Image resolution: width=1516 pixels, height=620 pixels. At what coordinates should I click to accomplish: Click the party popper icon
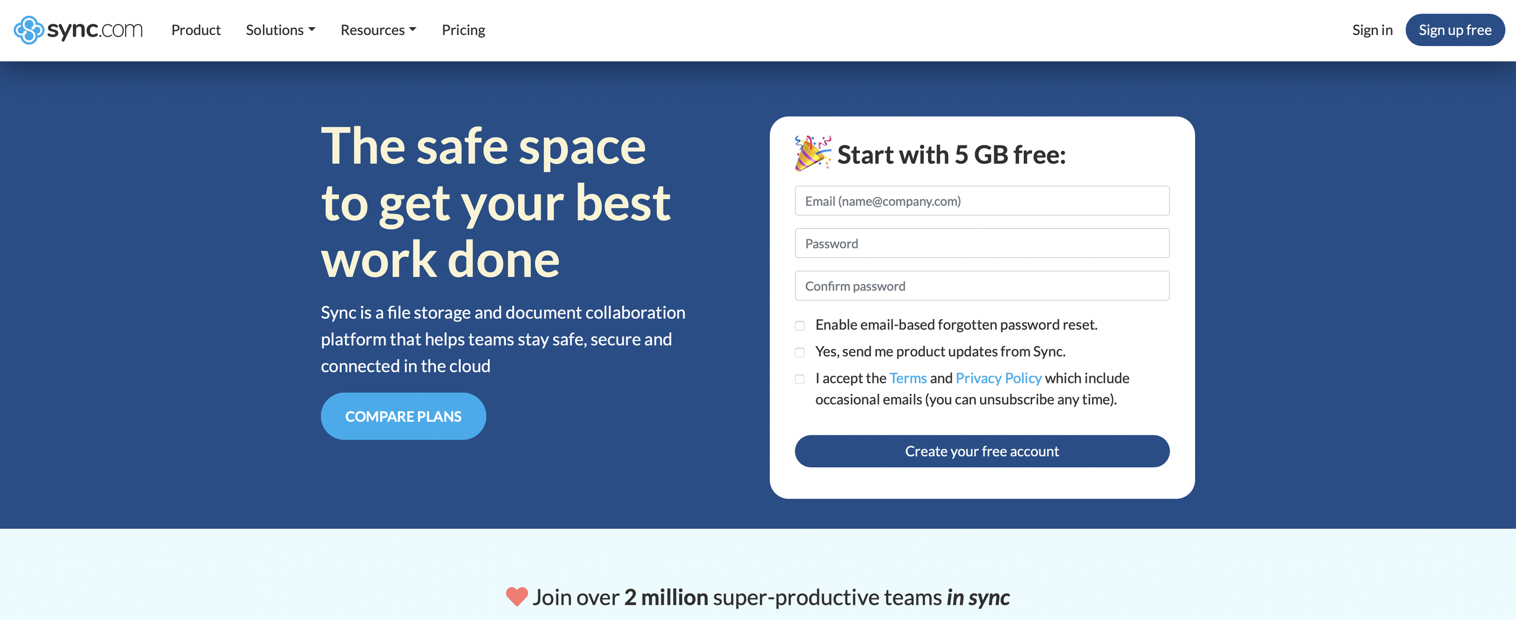click(812, 153)
